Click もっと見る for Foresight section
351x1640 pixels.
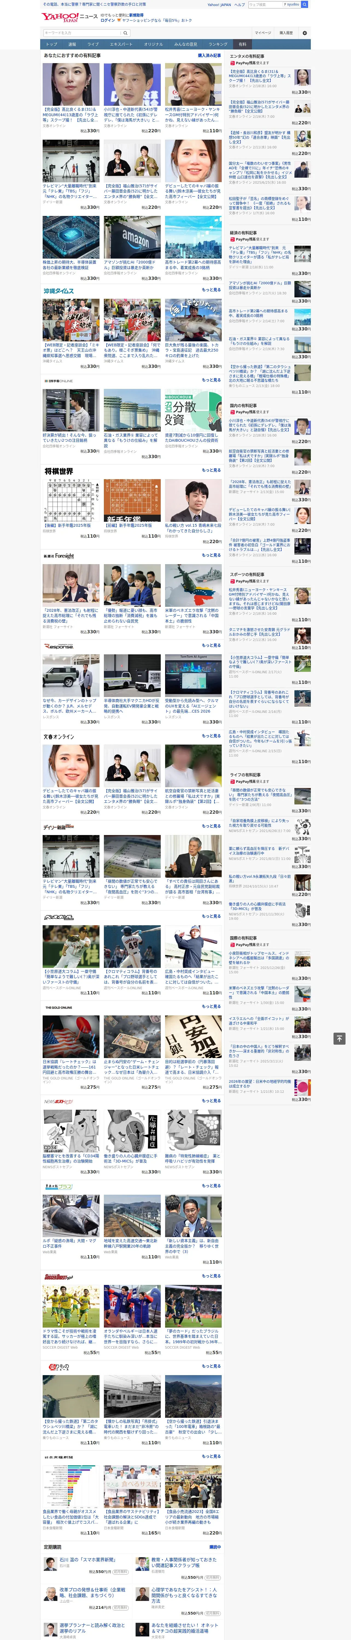(212, 555)
